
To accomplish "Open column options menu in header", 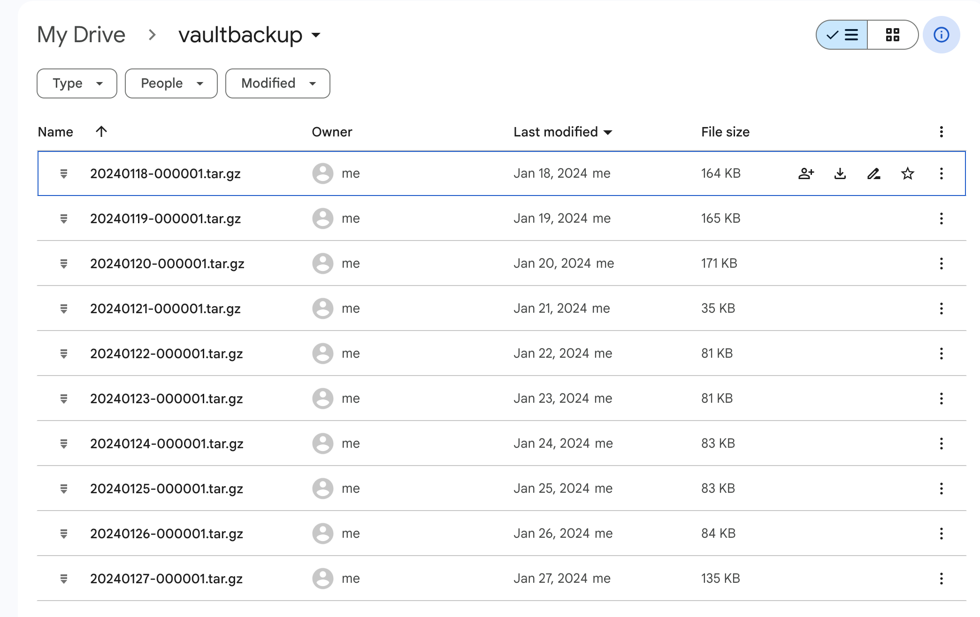I will pos(941,132).
